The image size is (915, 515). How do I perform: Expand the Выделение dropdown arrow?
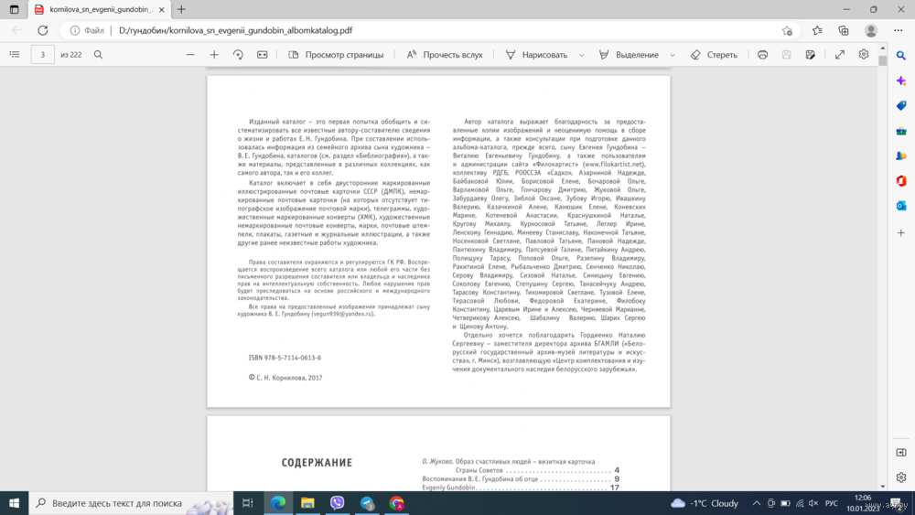[x=673, y=55]
